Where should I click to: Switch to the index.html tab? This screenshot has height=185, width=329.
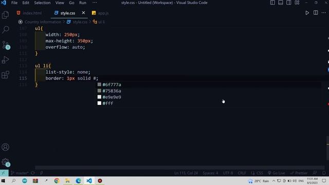pyautogui.click(x=29, y=13)
